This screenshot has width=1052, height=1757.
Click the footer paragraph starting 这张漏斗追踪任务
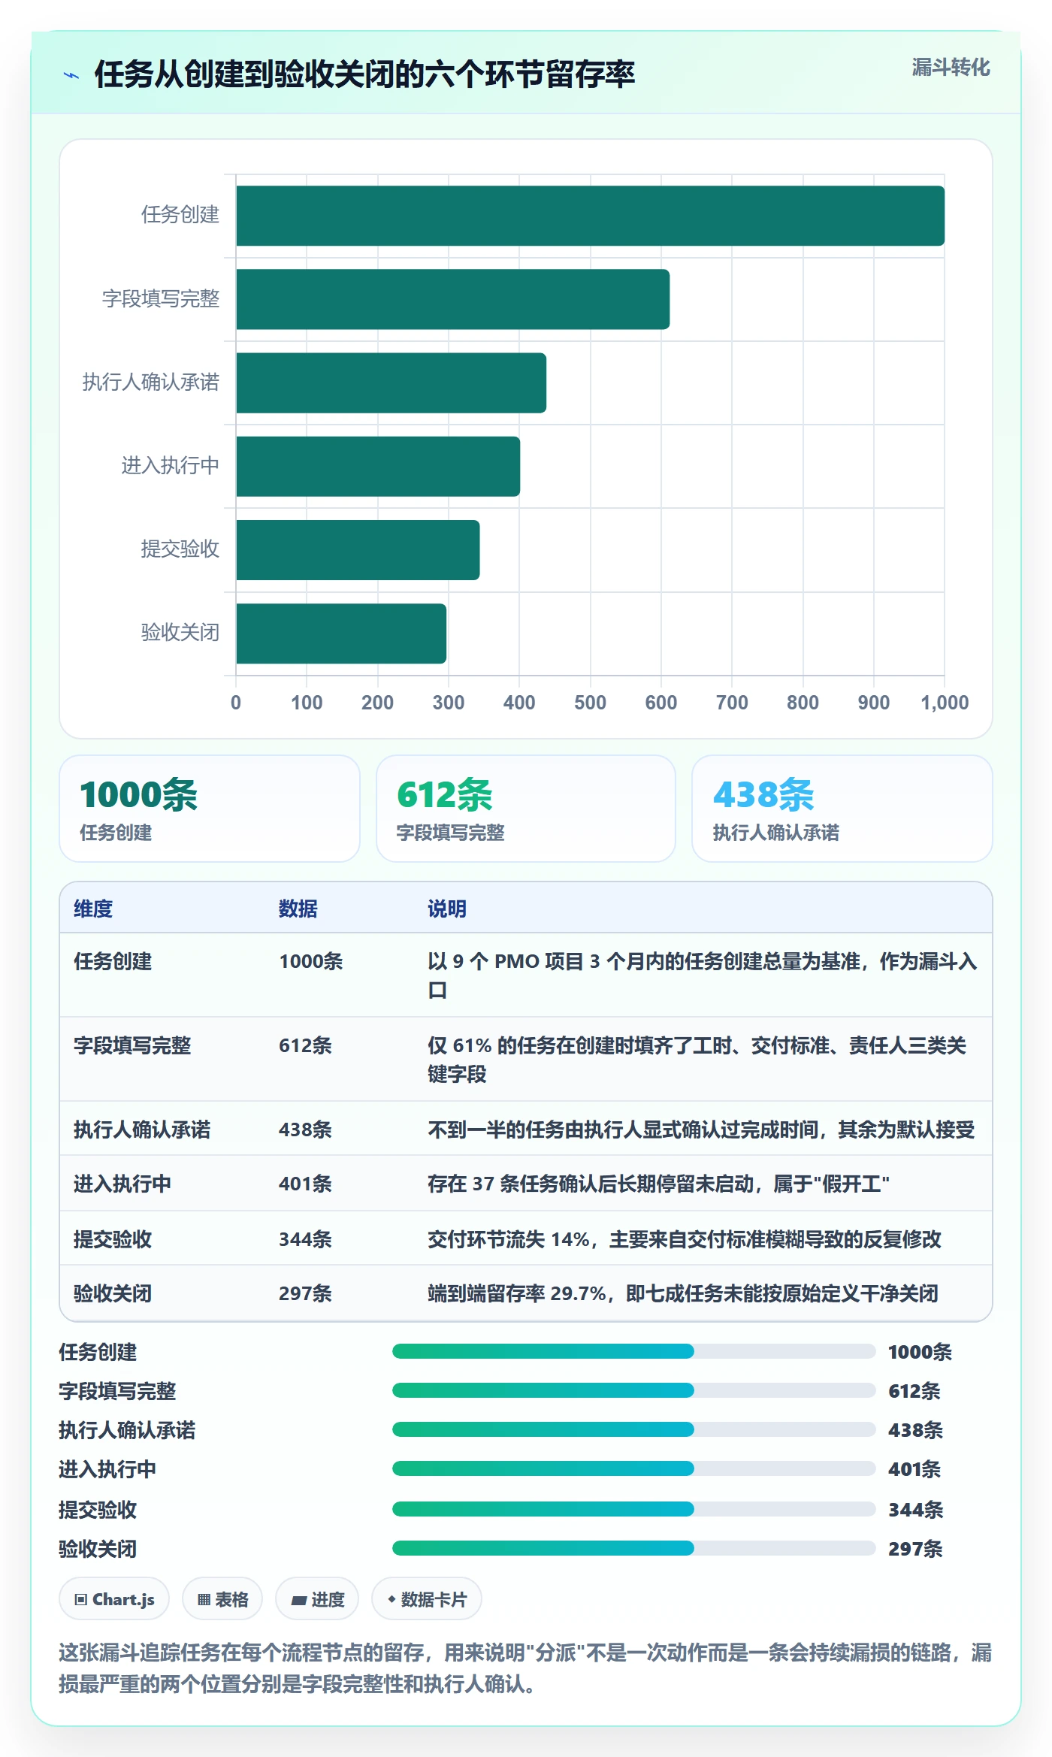point(526,1668)
